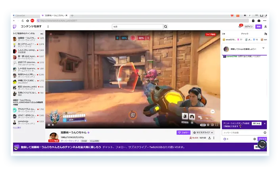
Task: Open 加藤純一 channel in sidebar list
Action: 29,39
